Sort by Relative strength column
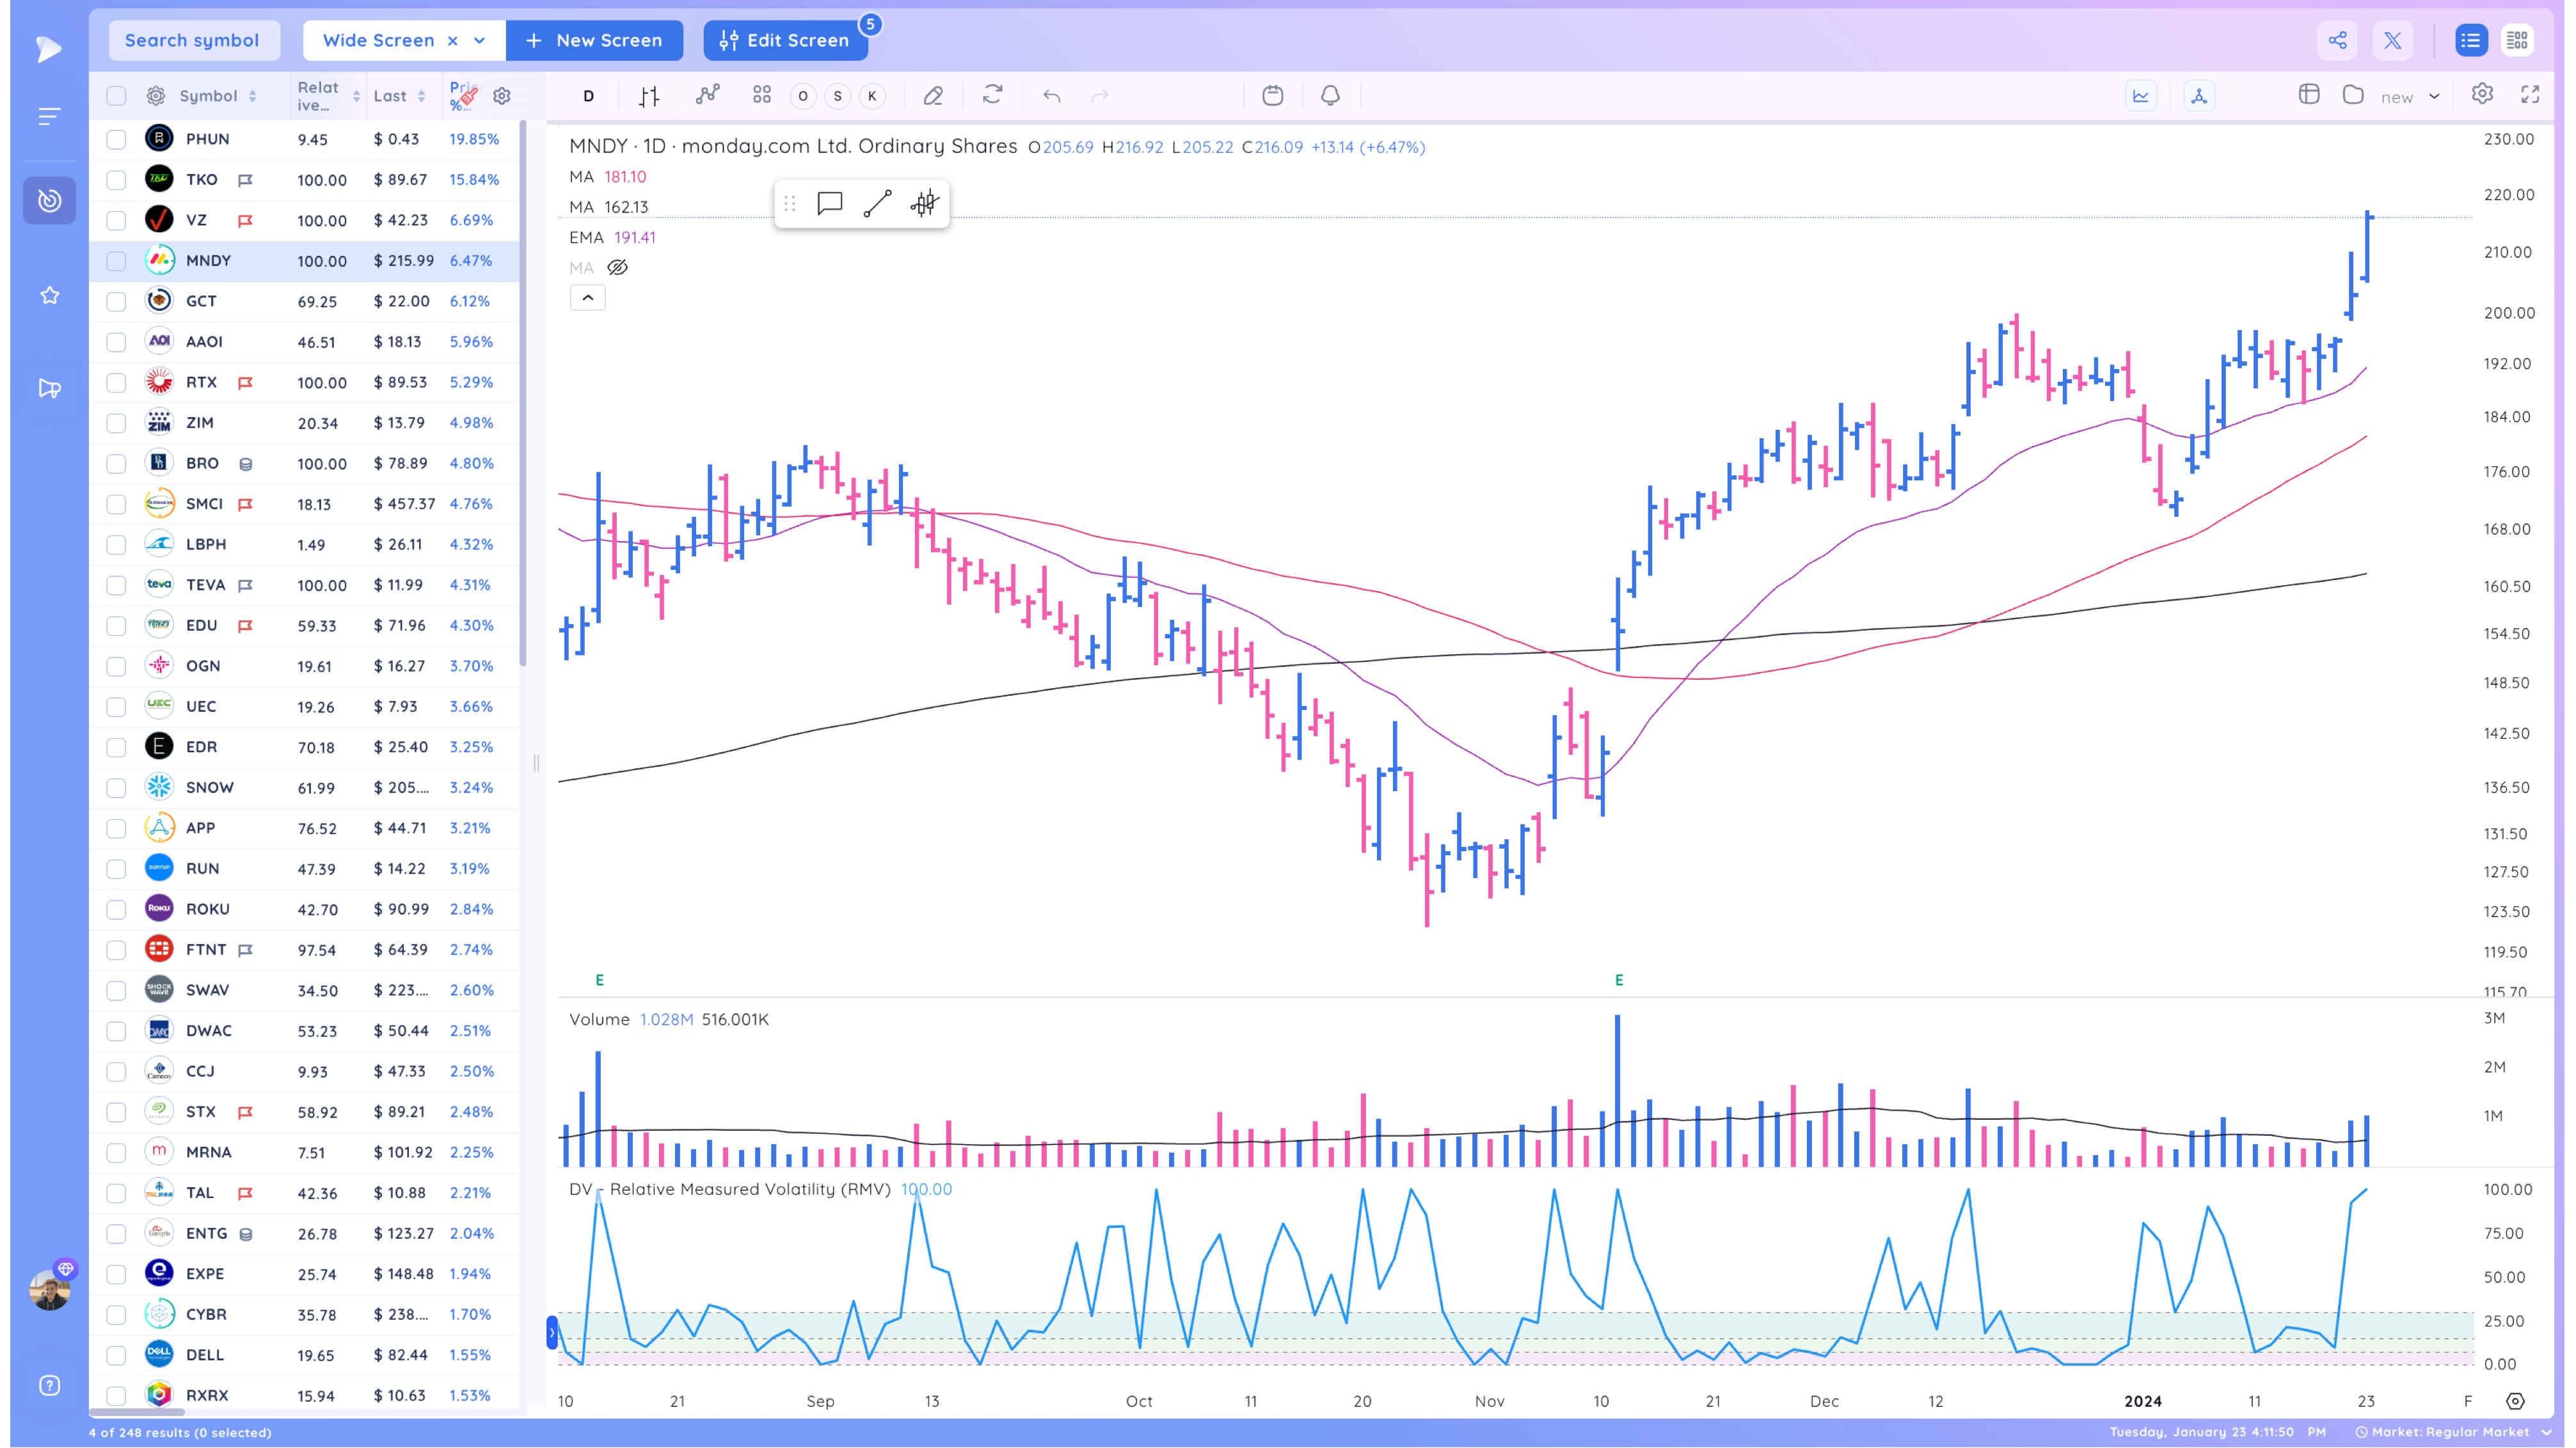2576x1448 pixels. pyautogui.click(x=328, y=96)
